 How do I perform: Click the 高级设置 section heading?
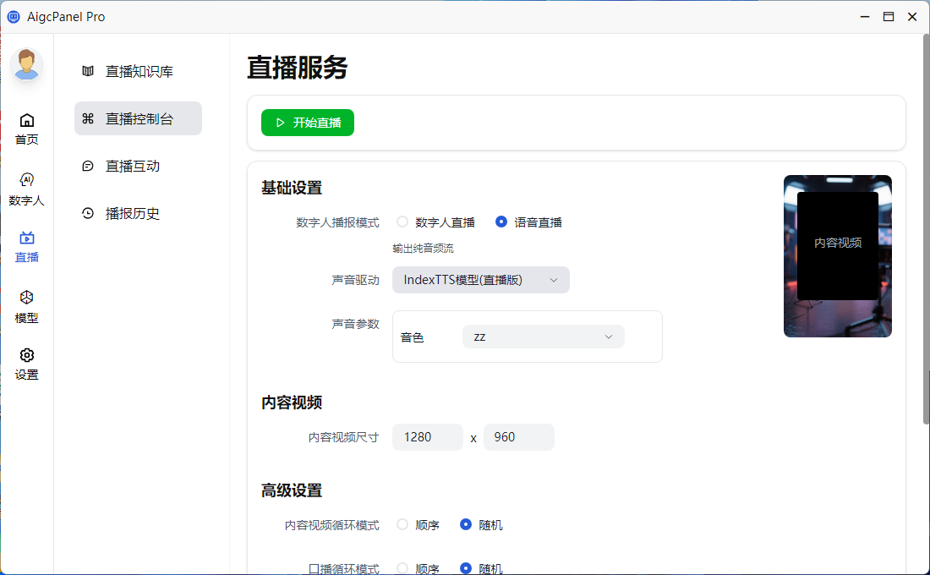pos(292,490)
